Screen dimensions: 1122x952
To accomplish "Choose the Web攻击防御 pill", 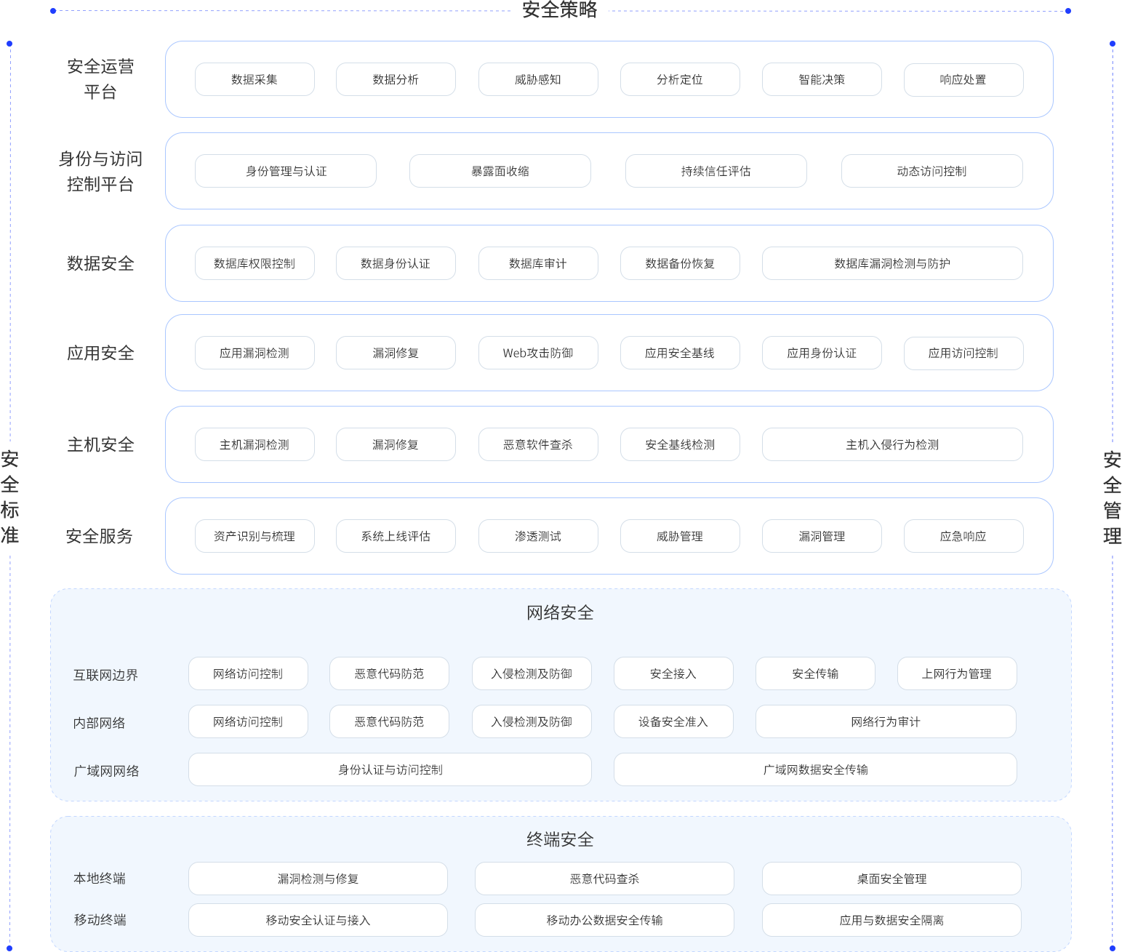I will point(538,353).
